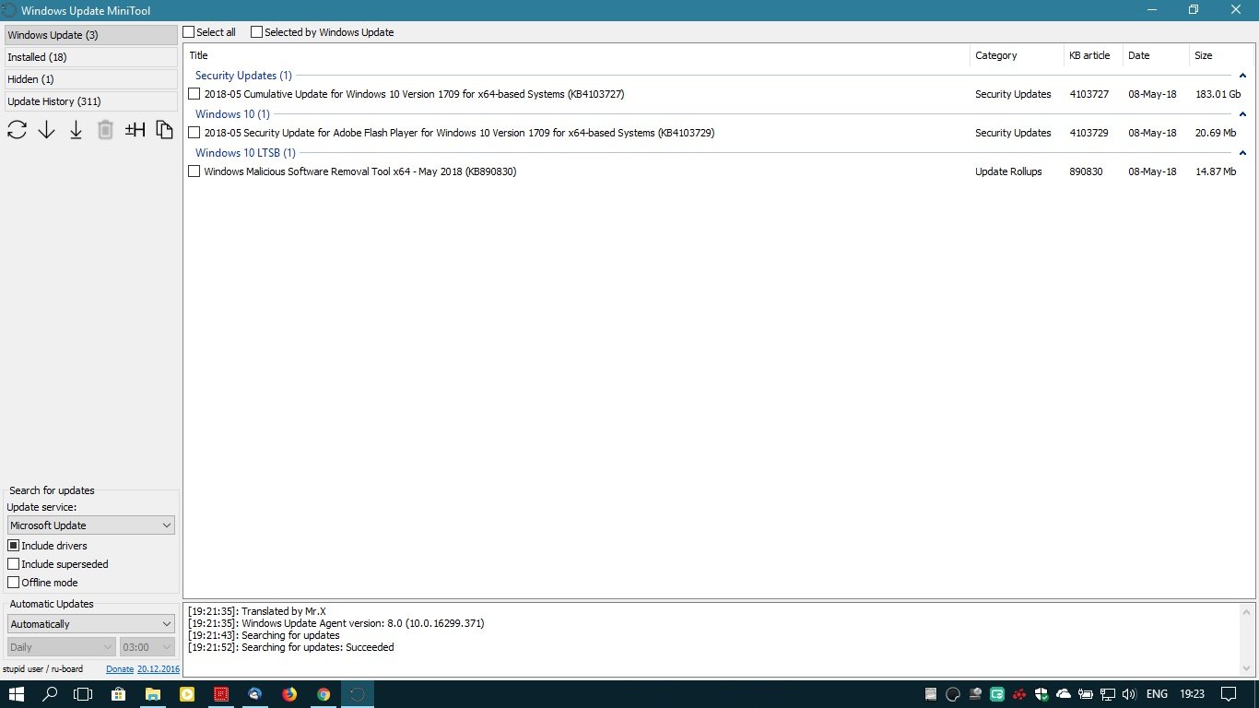Screen dimensions: 1259x708
Task: Switch to the Windows Update (3) tab
Action: pos(91,35)
